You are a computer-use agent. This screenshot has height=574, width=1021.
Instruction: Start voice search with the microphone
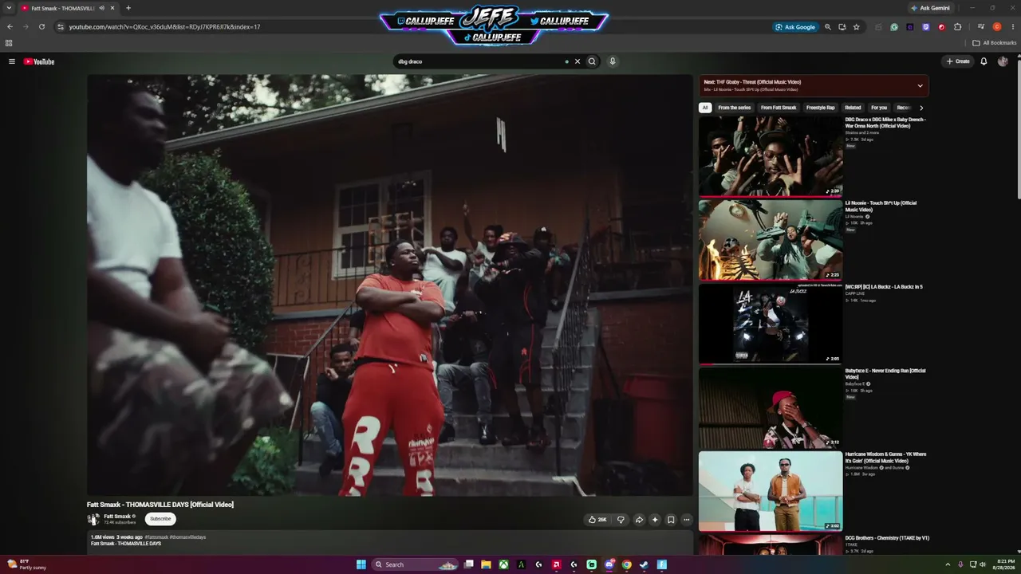pos(613,61)
